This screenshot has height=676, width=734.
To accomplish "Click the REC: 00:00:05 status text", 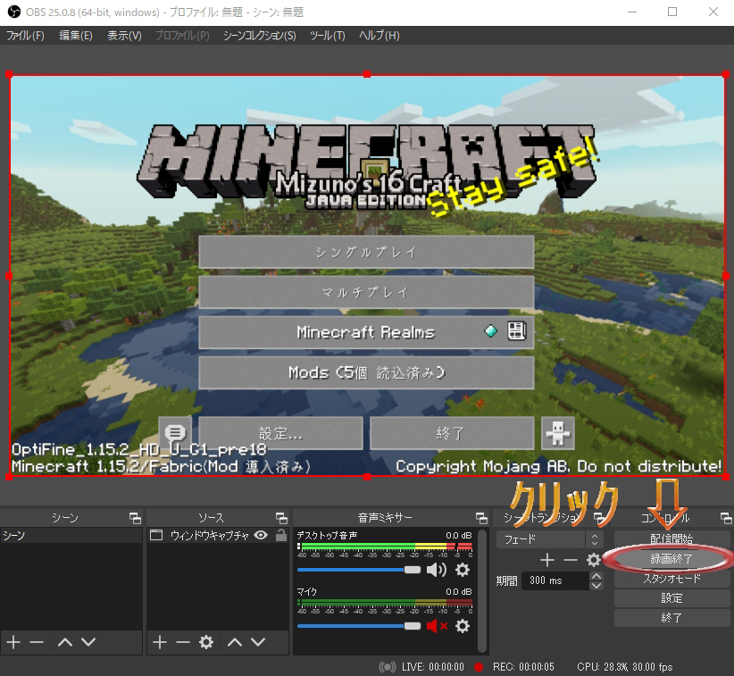I will (x=523, y=667).
